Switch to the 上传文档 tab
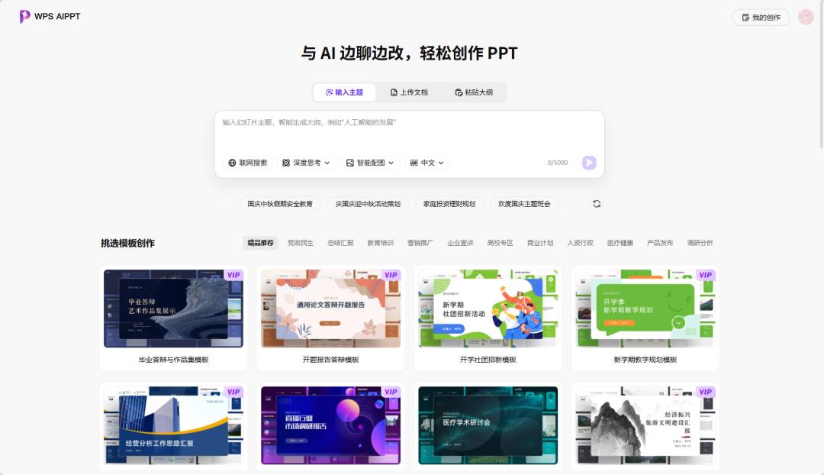 409,92
